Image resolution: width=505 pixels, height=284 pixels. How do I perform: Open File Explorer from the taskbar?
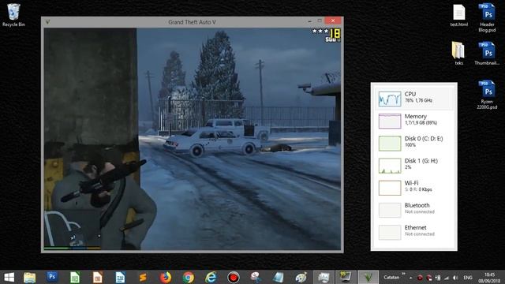tap(30, 277)
